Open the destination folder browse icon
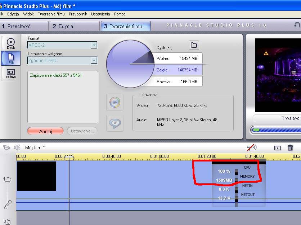The image size is (301, 225). [194, 45]
